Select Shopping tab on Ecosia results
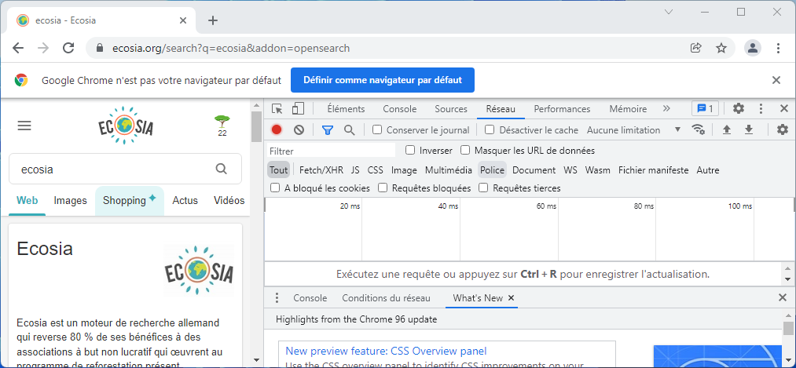The width and height of the screenshot is (796, 368). coord(130,200)
